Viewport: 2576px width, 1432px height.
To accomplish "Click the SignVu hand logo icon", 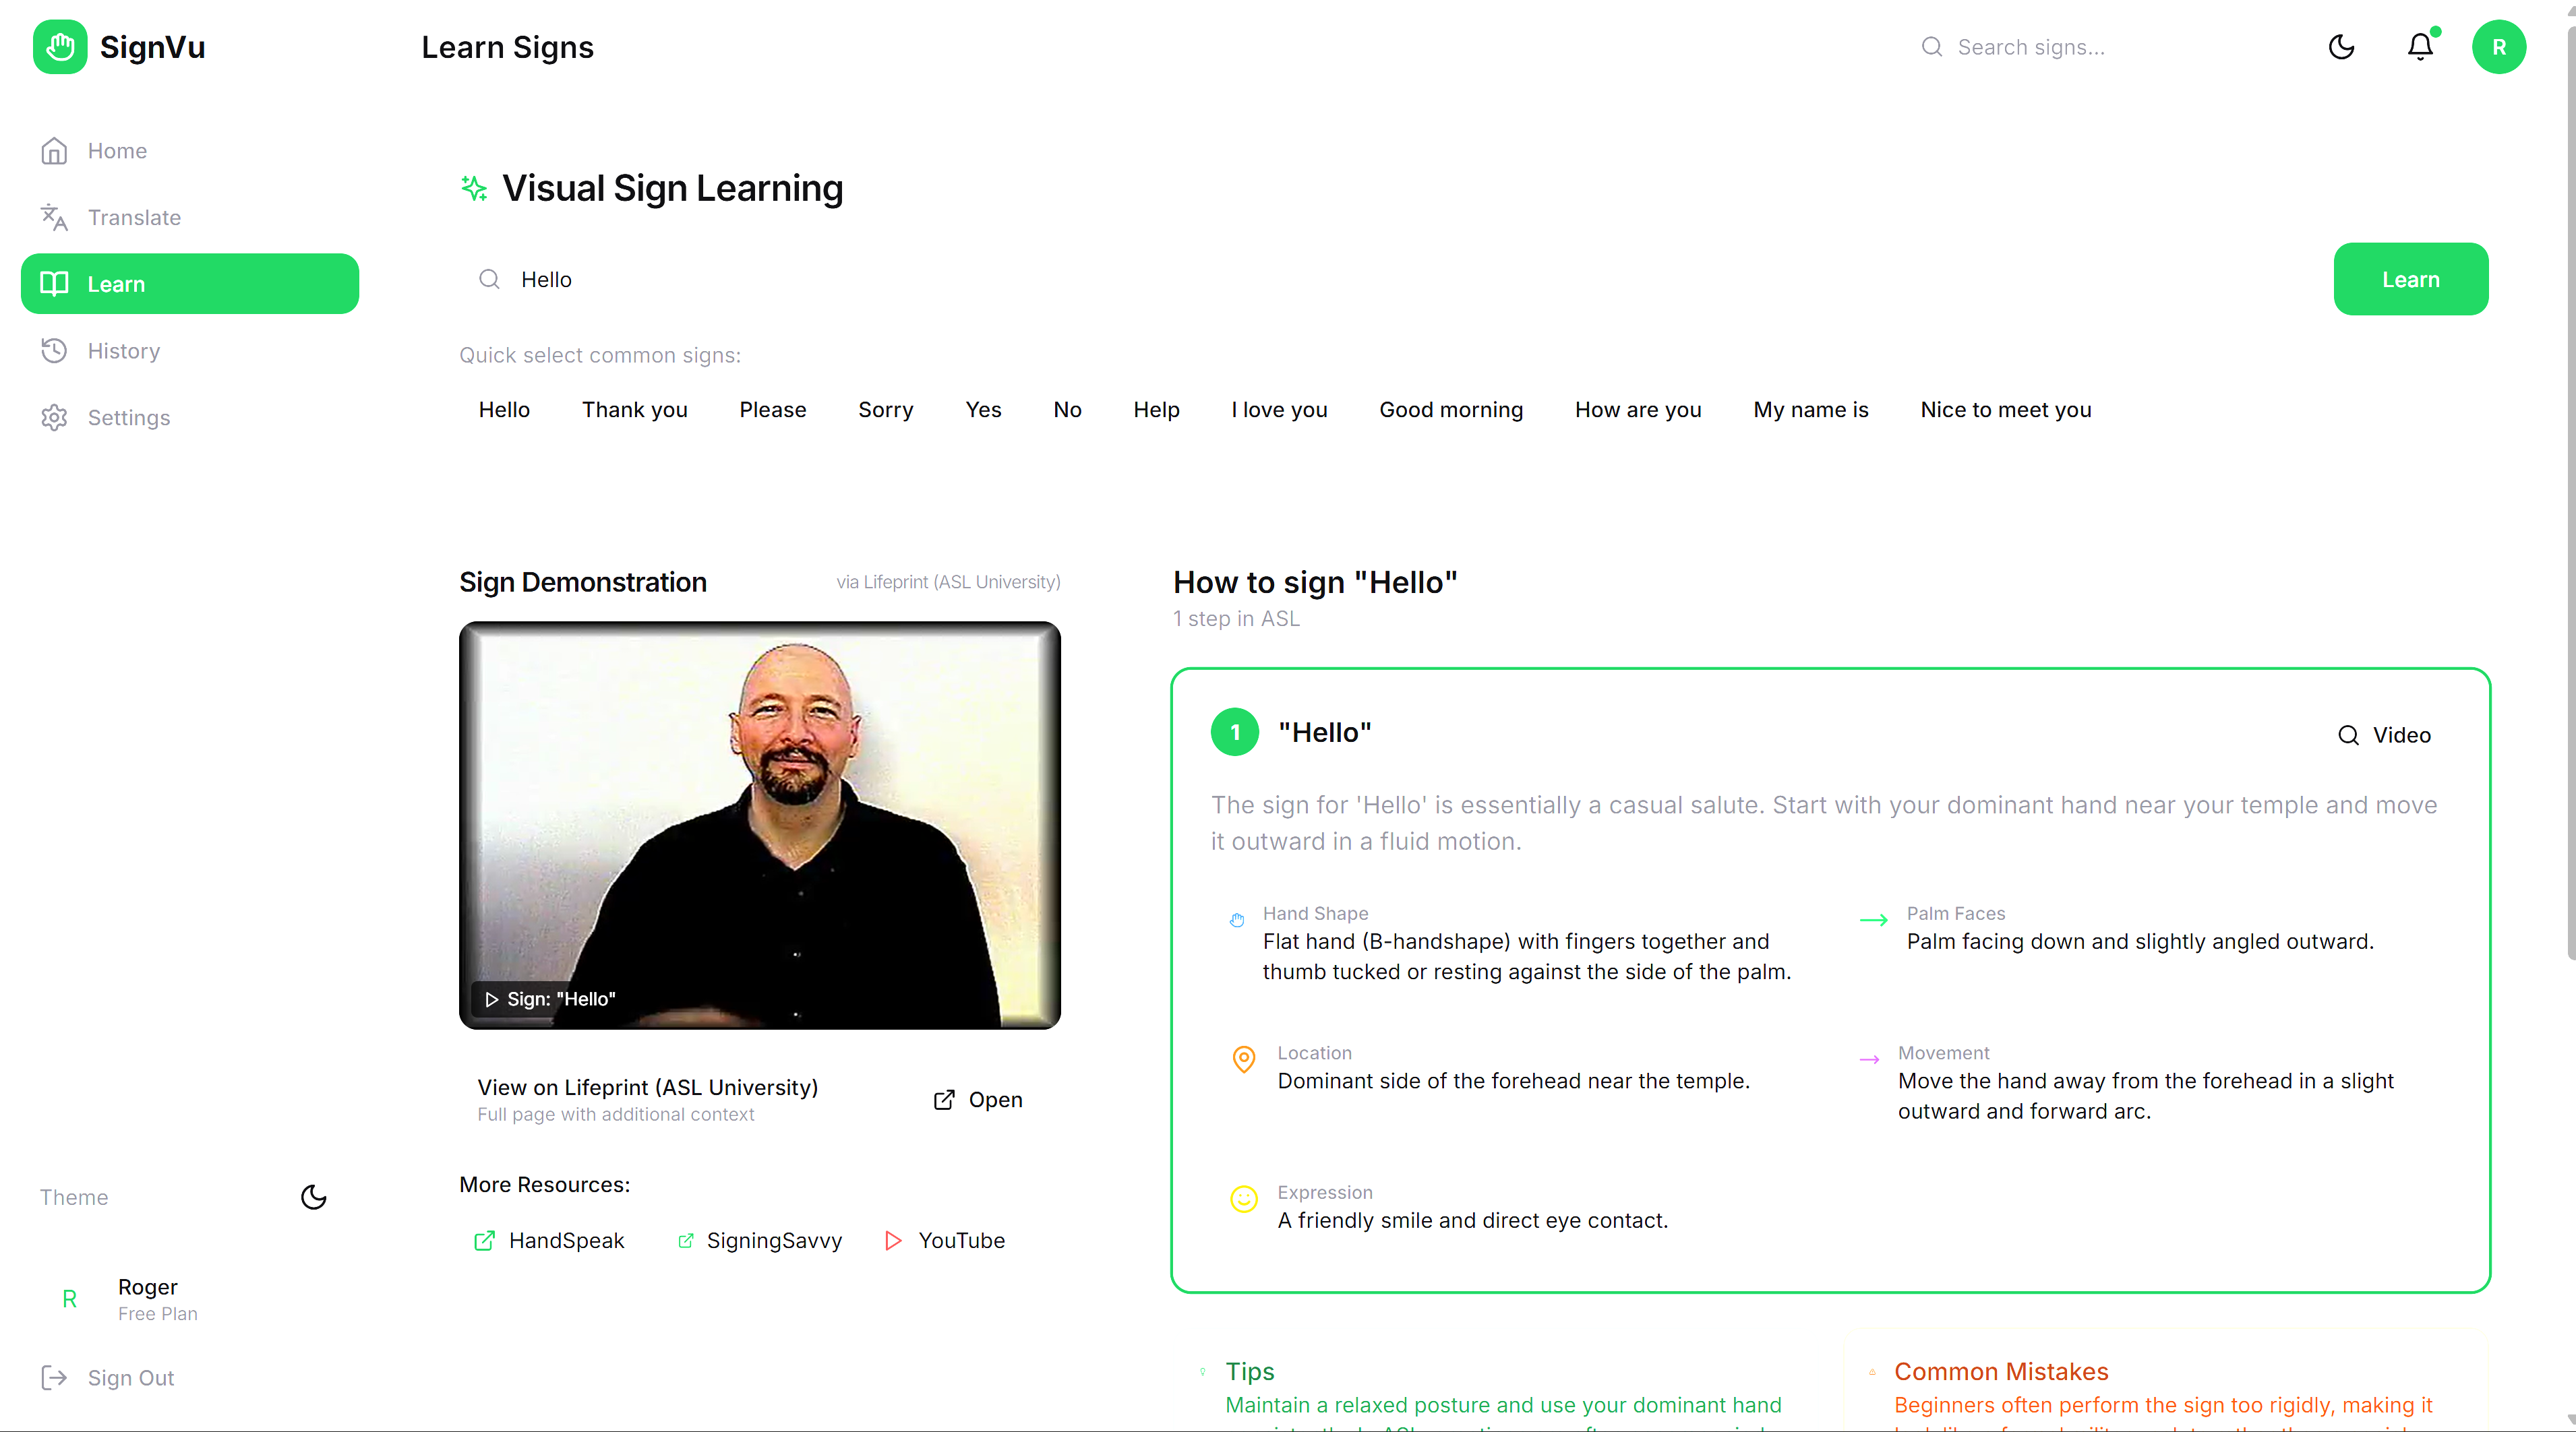I will click(59, 47).
